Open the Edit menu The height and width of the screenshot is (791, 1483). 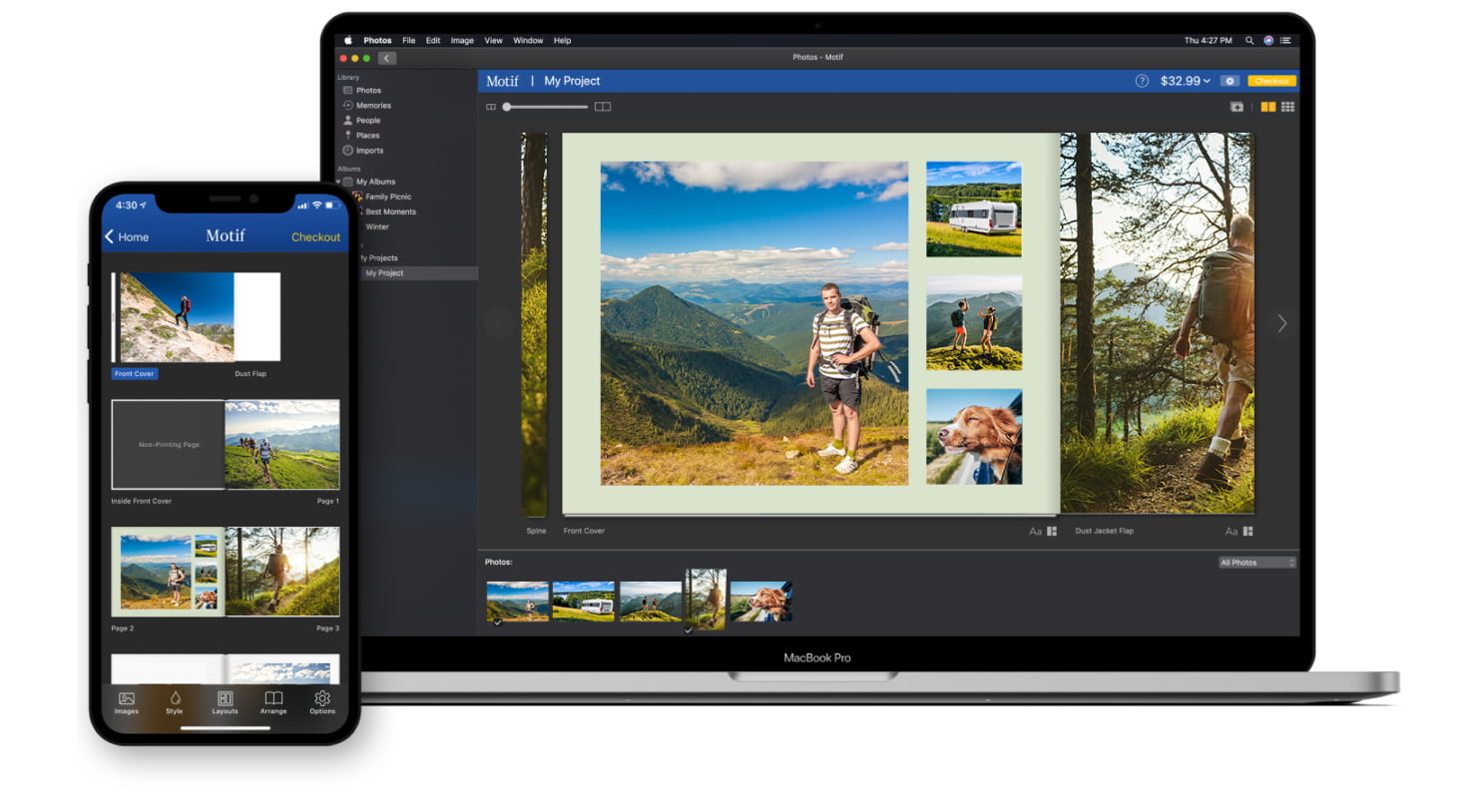tap(433, 41)
